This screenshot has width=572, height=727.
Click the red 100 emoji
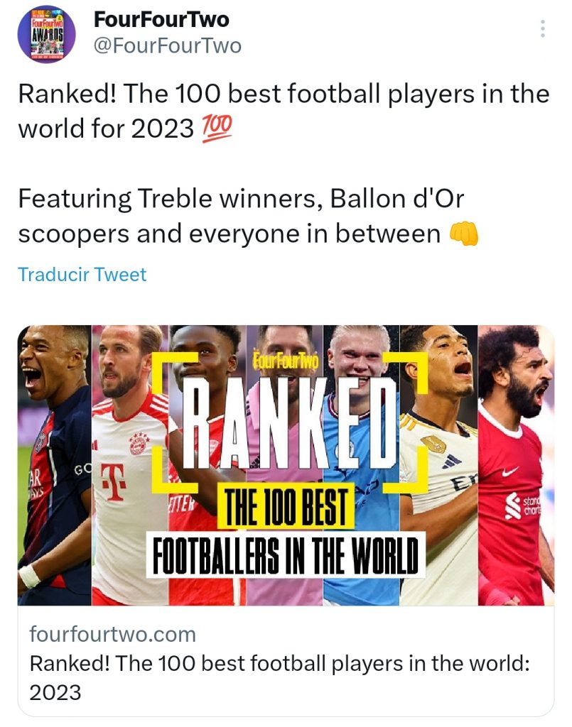click(217, 129)
